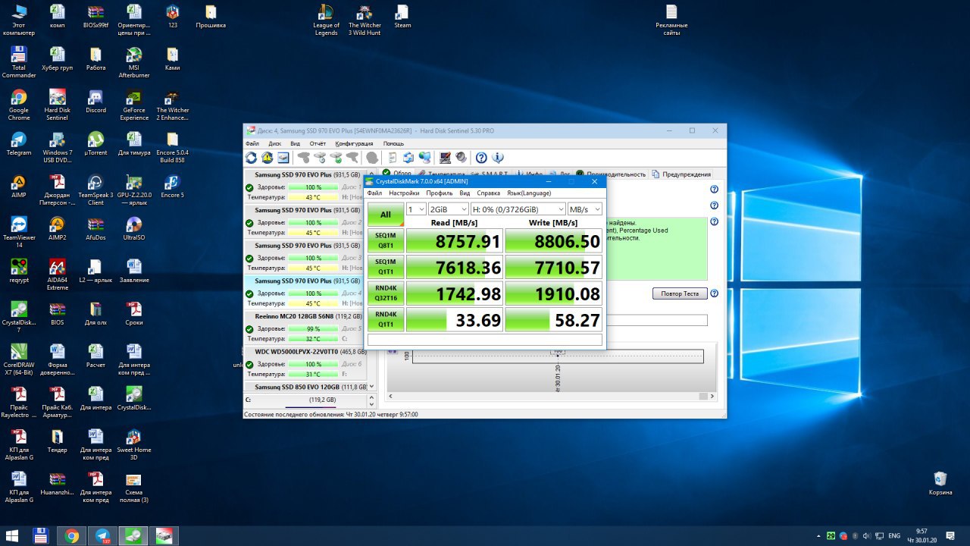The image size is (970, 546).
Task: Click the blue question mark help toolbar icon
Action: point(481,158)
